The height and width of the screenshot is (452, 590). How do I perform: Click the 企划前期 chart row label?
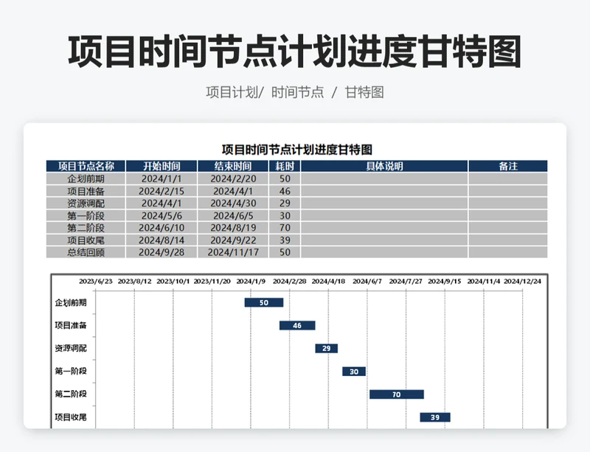(x=71, y=302)
